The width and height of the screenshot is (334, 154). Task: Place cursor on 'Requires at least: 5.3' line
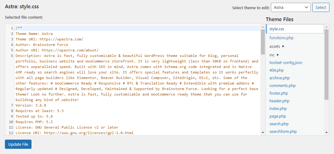point(40,111)
